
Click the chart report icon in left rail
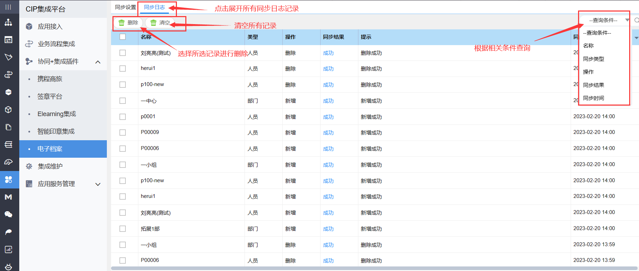pos(8,249)
